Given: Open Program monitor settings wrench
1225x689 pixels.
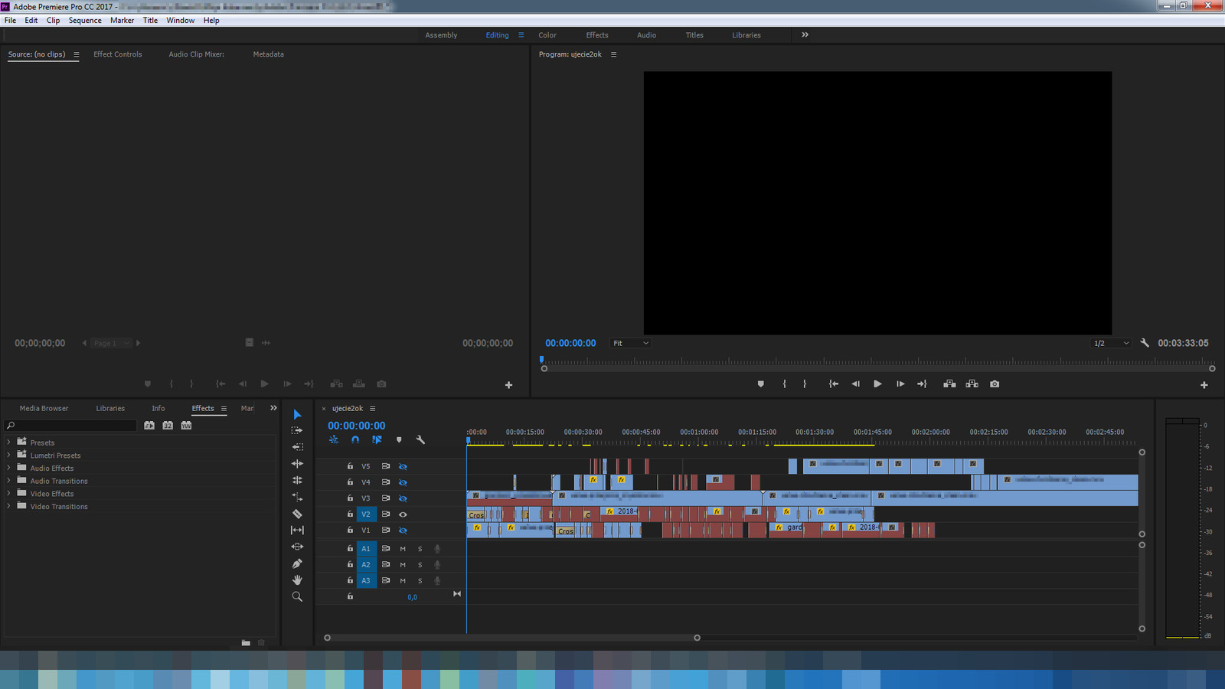Looking at the screenshot, I should point(1145,343).
